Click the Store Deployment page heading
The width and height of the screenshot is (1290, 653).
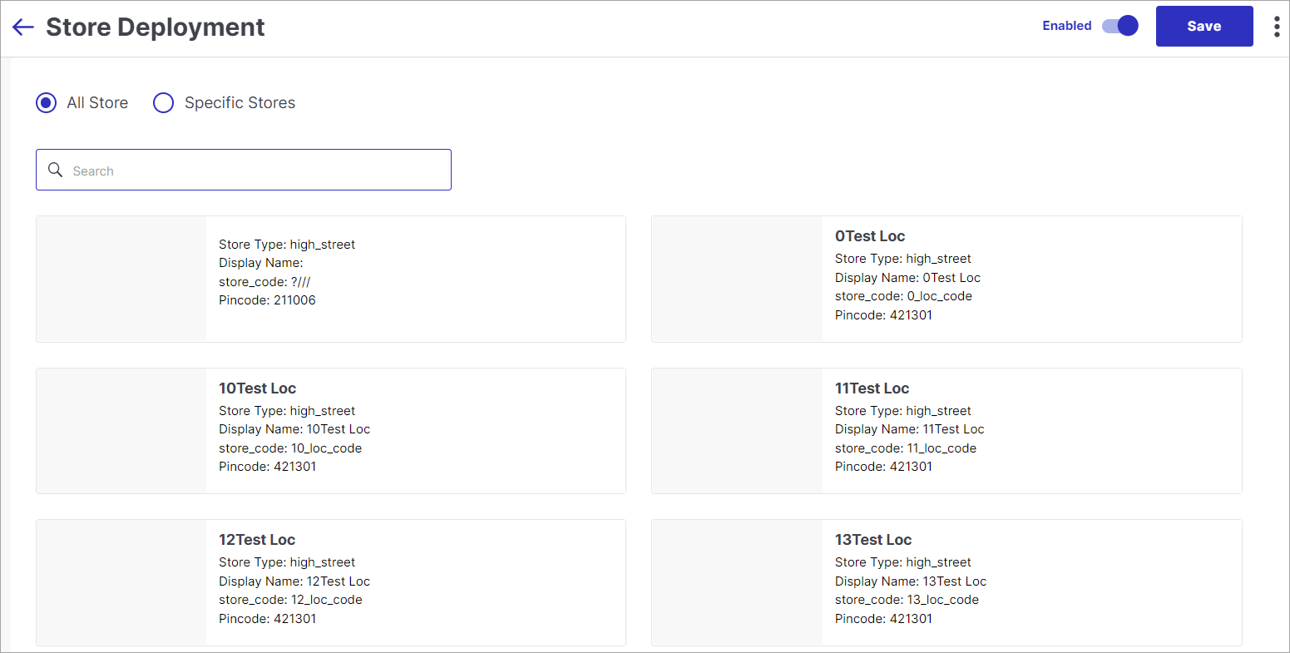click(x=156, y=27)
